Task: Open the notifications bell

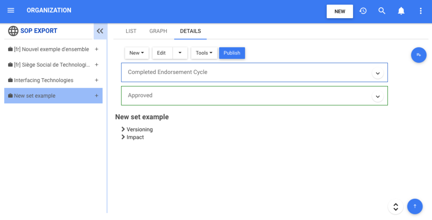Action: [401, 11]
